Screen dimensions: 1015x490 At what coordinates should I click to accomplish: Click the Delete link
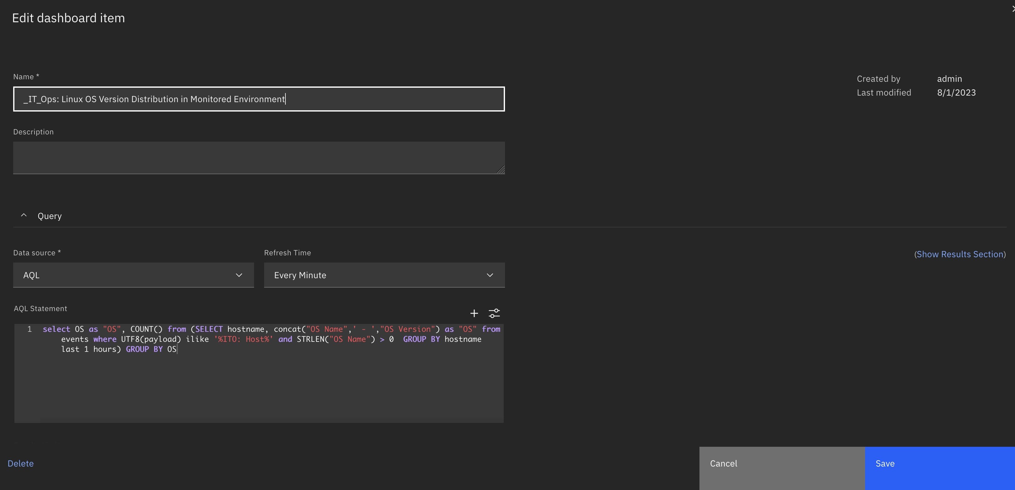20,464
